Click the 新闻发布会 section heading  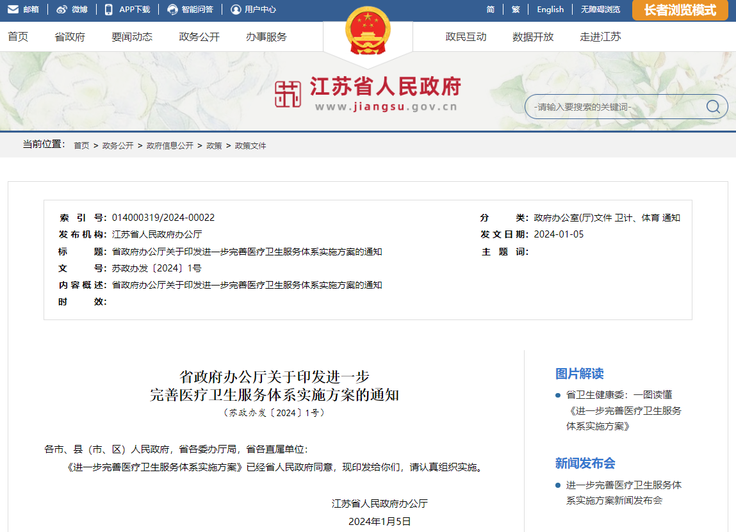tap(585, 463)
